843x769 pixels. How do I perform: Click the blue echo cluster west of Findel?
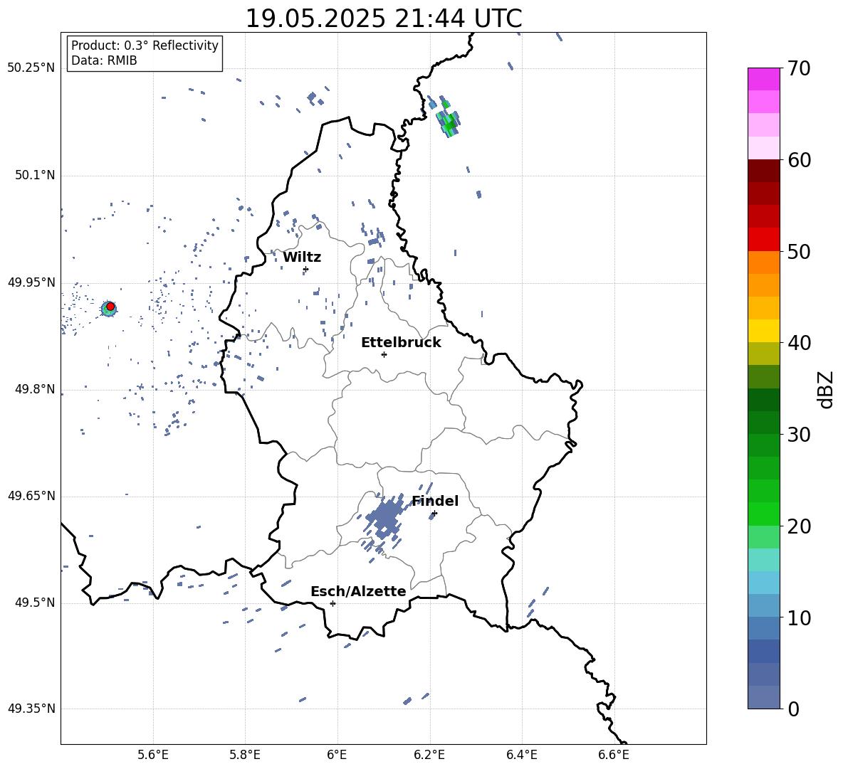[384, 518]
